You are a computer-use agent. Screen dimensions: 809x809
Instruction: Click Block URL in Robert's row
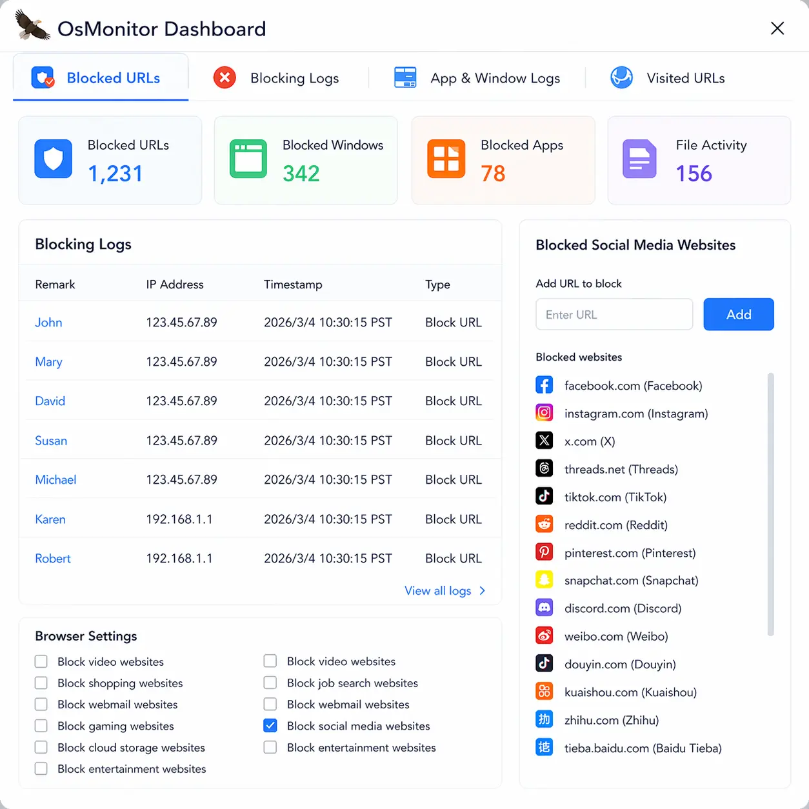[454, 558]
